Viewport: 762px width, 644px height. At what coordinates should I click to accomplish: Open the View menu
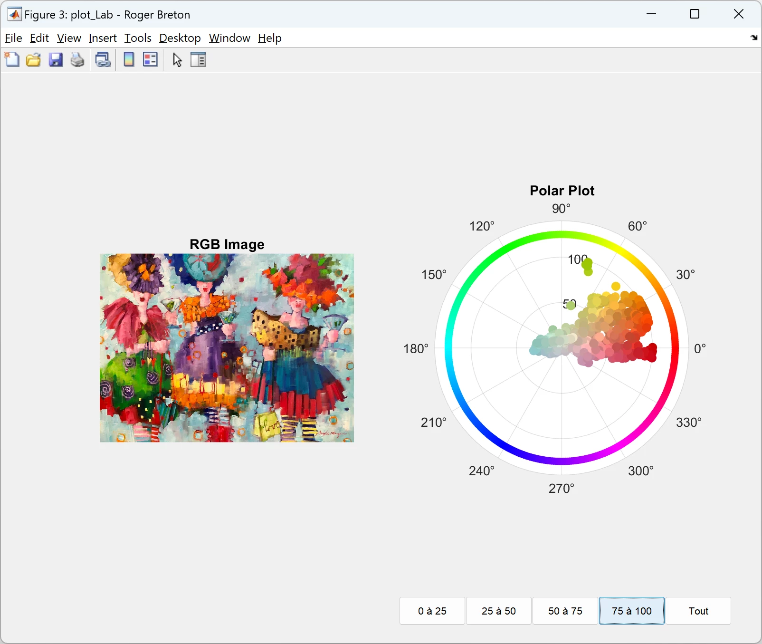click(x=69, y=38)
